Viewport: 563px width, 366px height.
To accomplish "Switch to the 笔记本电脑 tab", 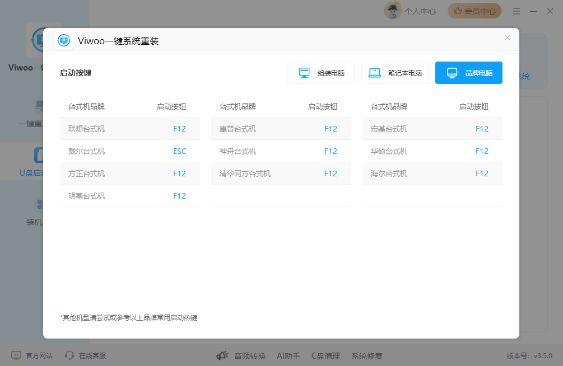I will point(394,73).
